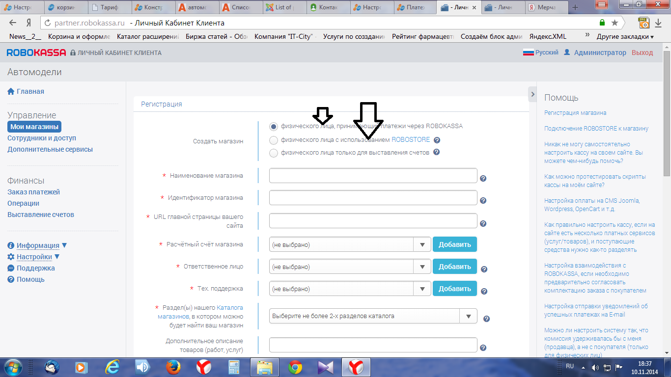
Task: Switch to the Мерча browser tab
Action: pyautogui.click(x=546, y=7)
